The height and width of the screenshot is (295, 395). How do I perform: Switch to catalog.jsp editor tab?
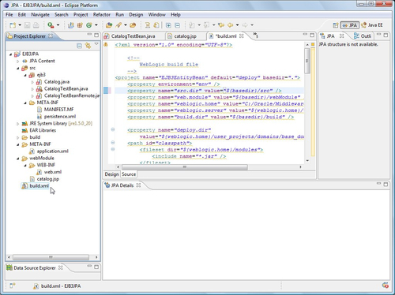pos(185,36)
